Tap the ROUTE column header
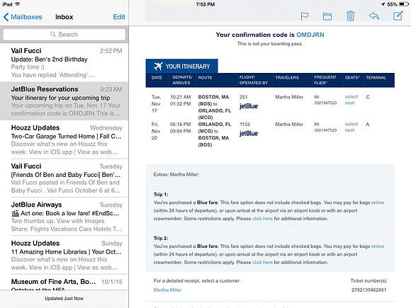Screen dimensions: 411x308 205,78
